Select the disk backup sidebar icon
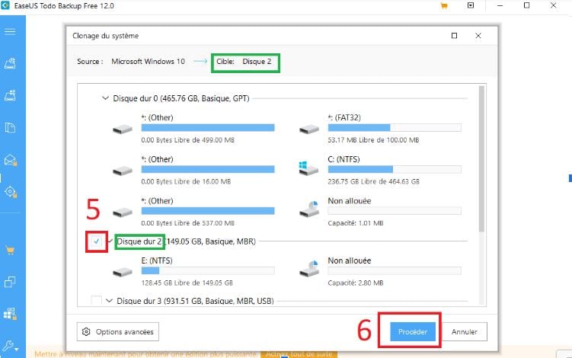The height and width of the screenshot is (358, 572). click(10, 63)
